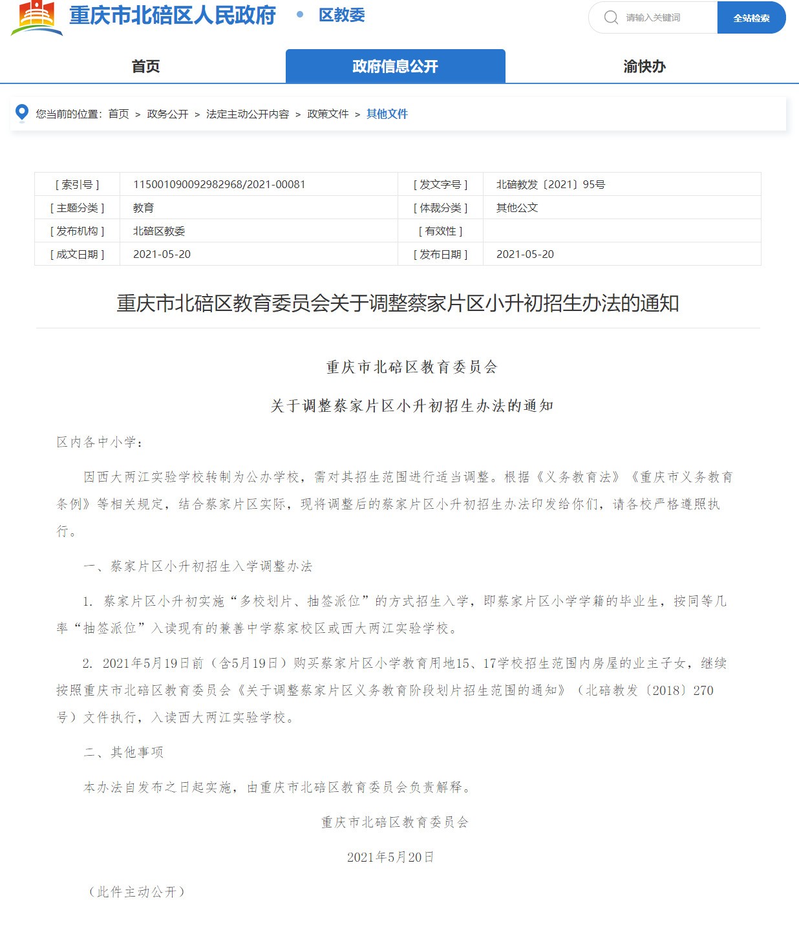Click the [ 发布机构 ] label cell

click(78, 231)
